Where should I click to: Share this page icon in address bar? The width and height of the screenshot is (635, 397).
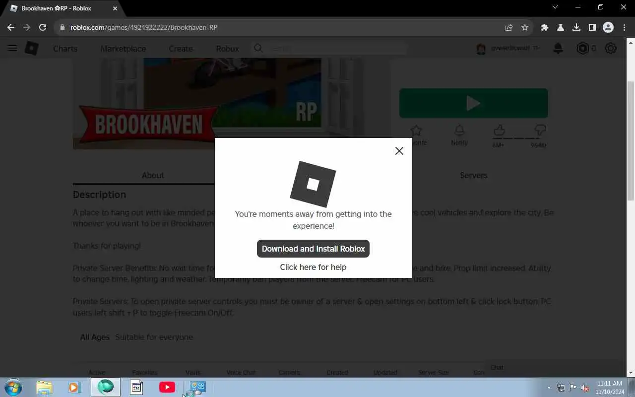pos(509,27)
